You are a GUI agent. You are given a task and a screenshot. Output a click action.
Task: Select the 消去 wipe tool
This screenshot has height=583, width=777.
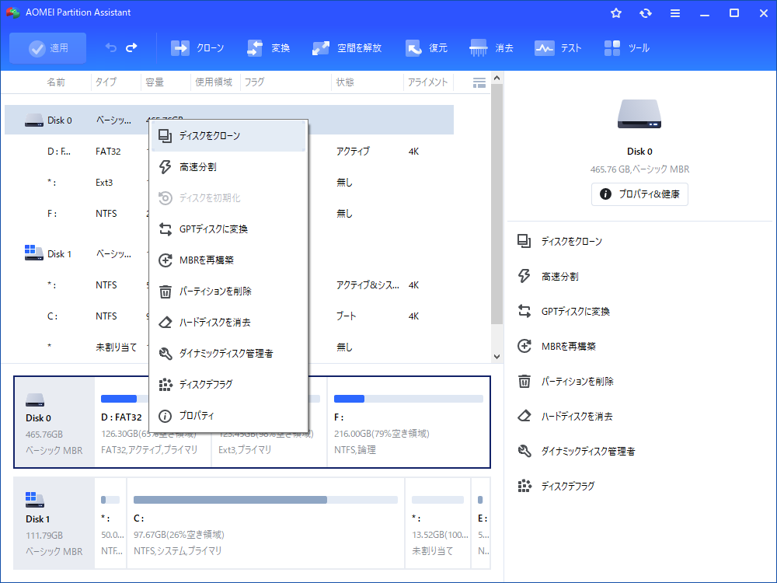pyautogui.click(x=492, y=47)
